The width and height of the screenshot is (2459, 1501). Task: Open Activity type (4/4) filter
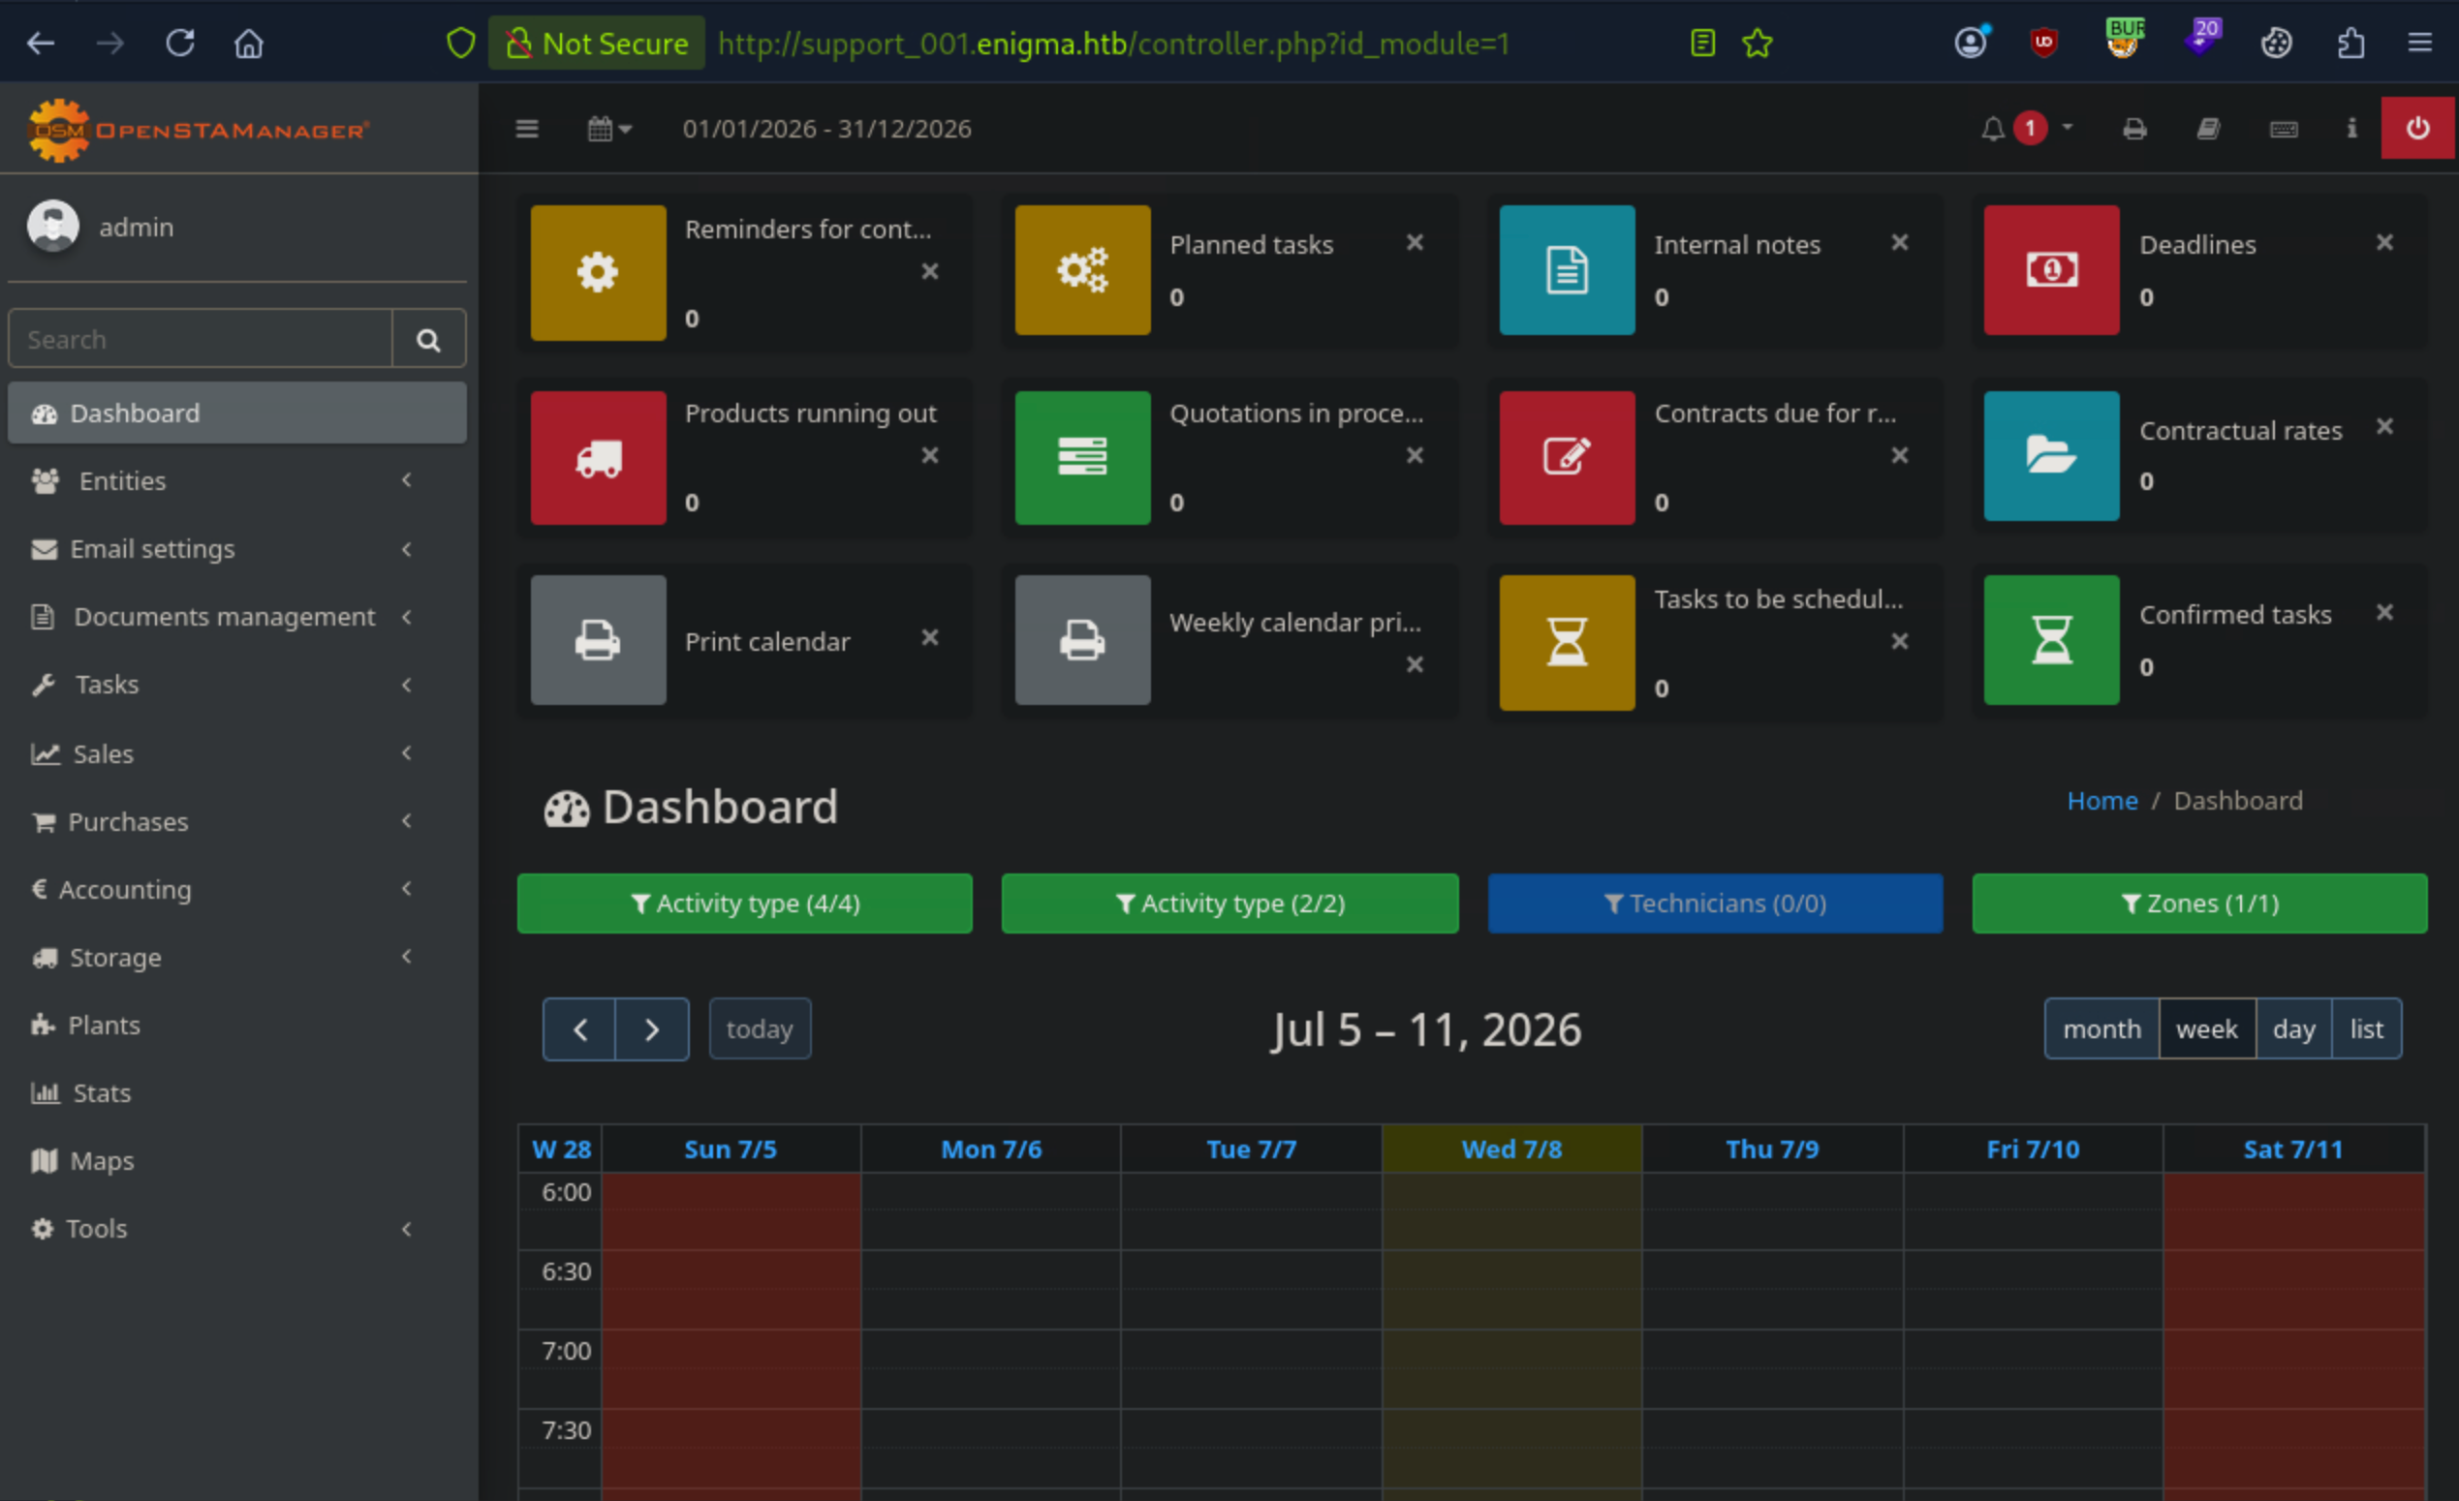744,904
